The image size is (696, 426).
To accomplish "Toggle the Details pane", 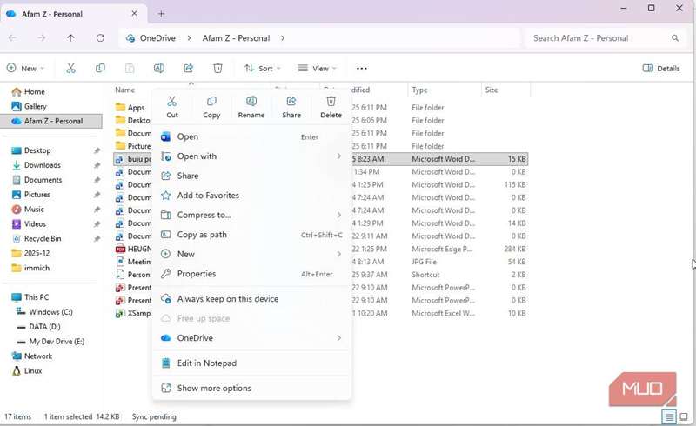I will (661, 69).
